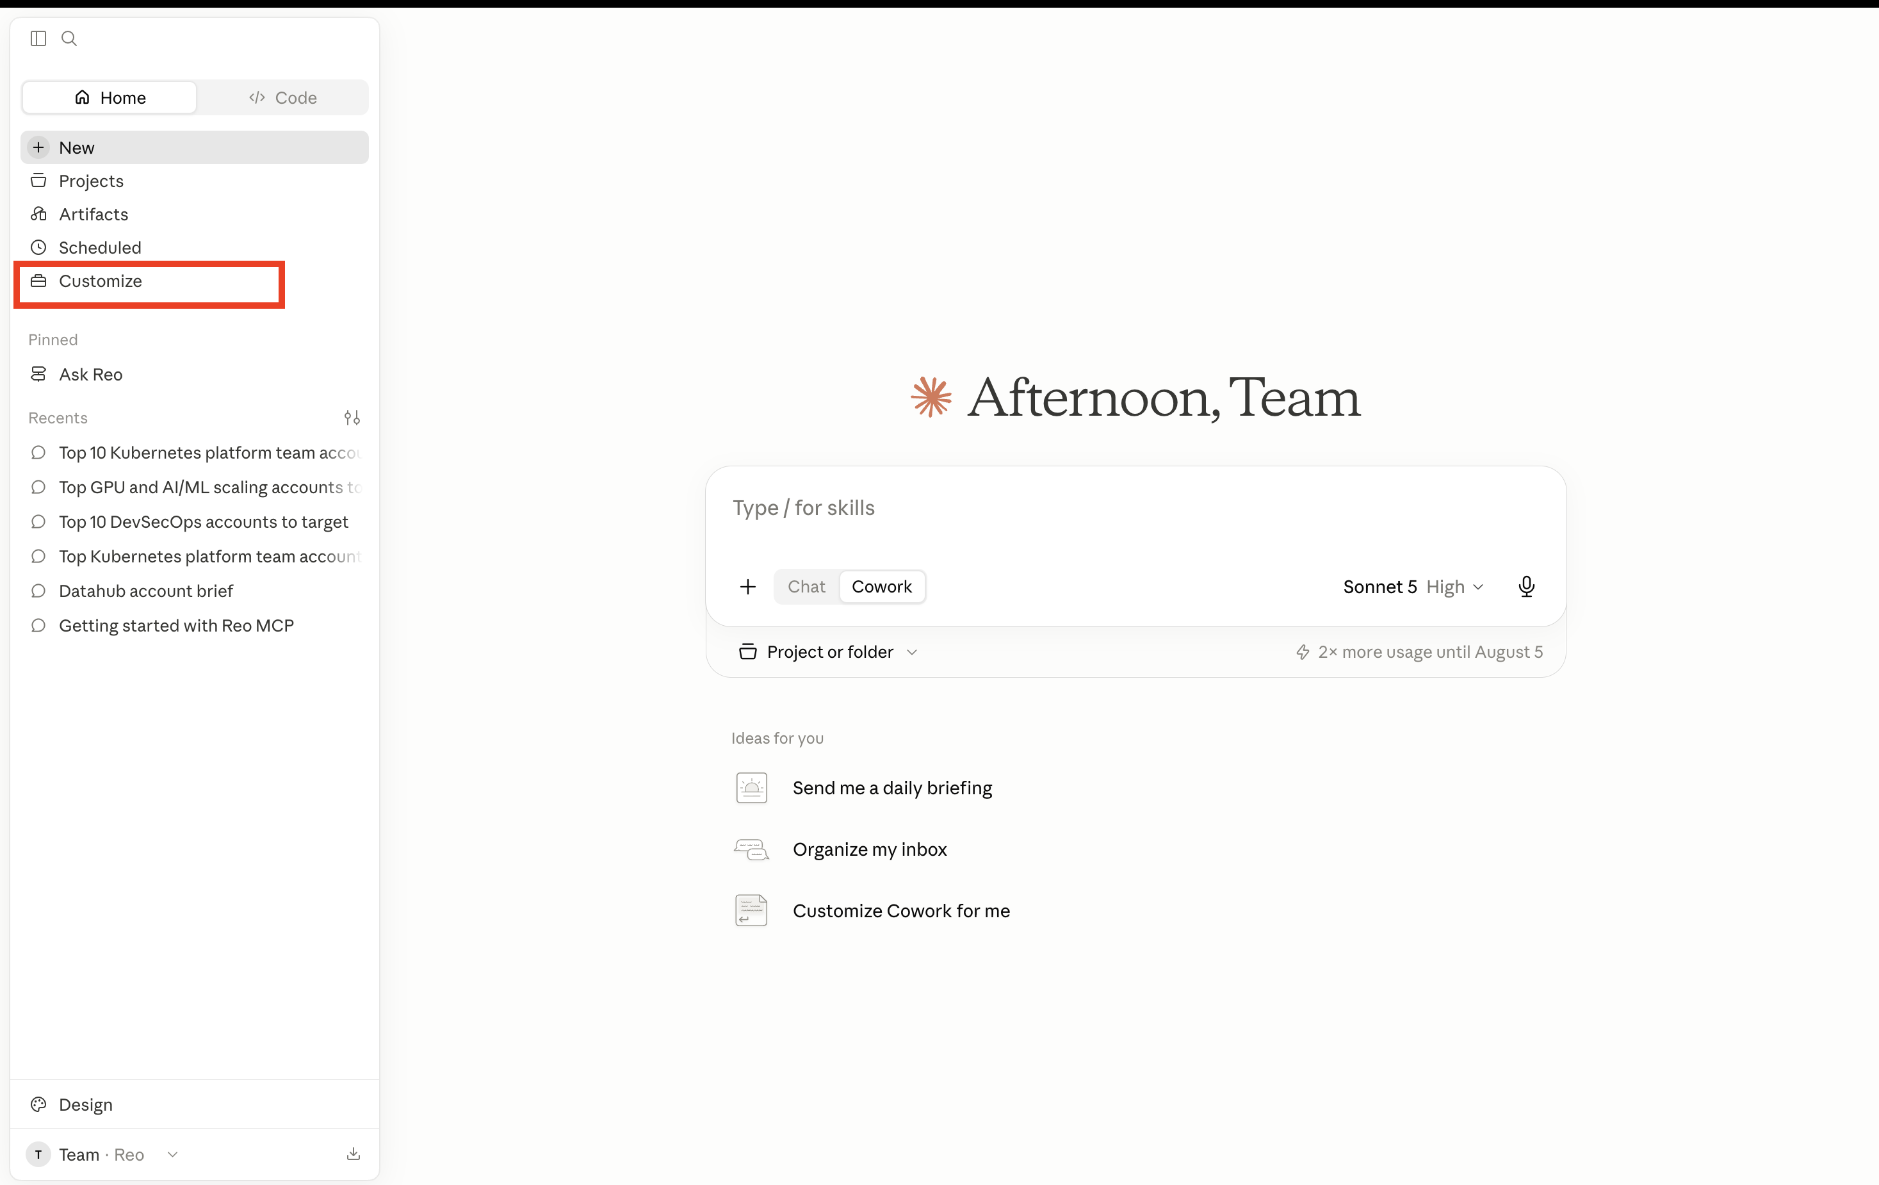
Task: Click the folder icon beside Project or folder
Action: click(747, 652)
